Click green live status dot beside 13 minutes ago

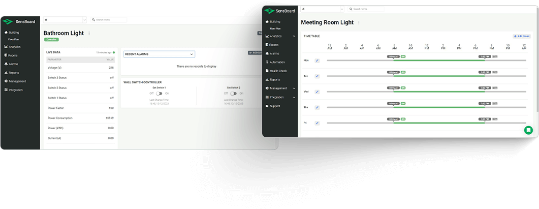(x=114, y=53)
